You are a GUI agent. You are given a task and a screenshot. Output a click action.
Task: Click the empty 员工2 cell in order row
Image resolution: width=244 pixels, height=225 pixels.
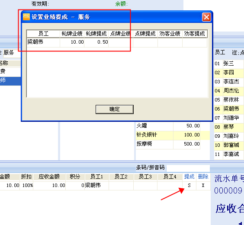point(121,185)
